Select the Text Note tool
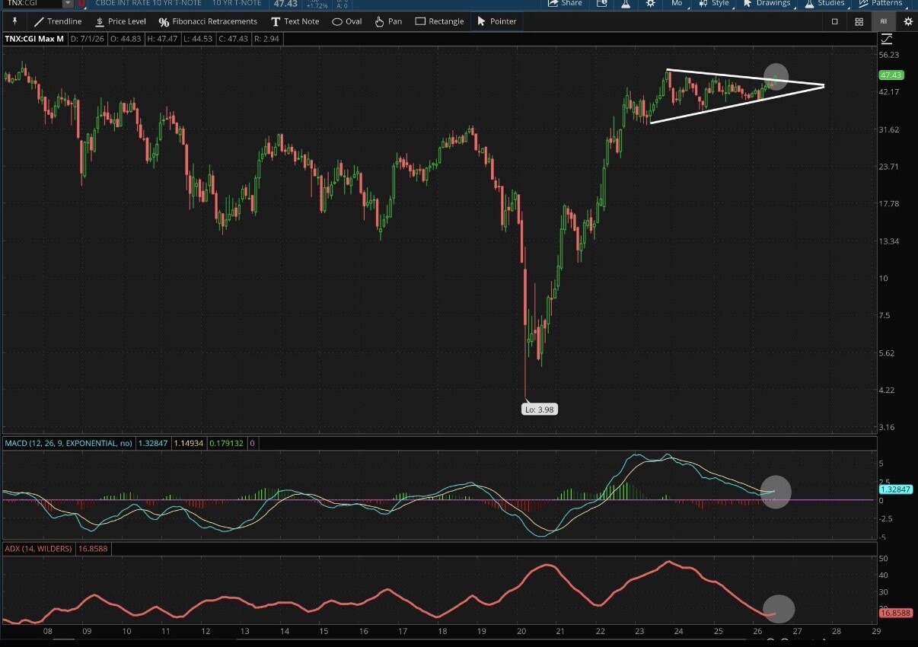Screen dimensions: 918x647 point(295,21)
